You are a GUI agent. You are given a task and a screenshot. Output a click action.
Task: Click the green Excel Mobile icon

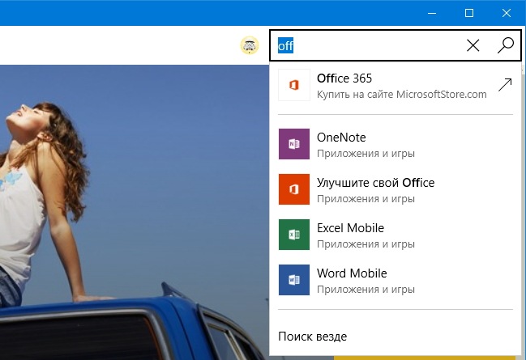pos(294,235)
